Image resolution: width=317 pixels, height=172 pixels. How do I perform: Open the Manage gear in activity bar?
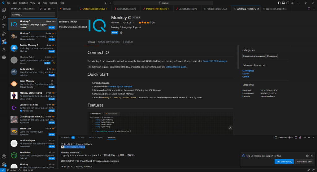point(4,164)
